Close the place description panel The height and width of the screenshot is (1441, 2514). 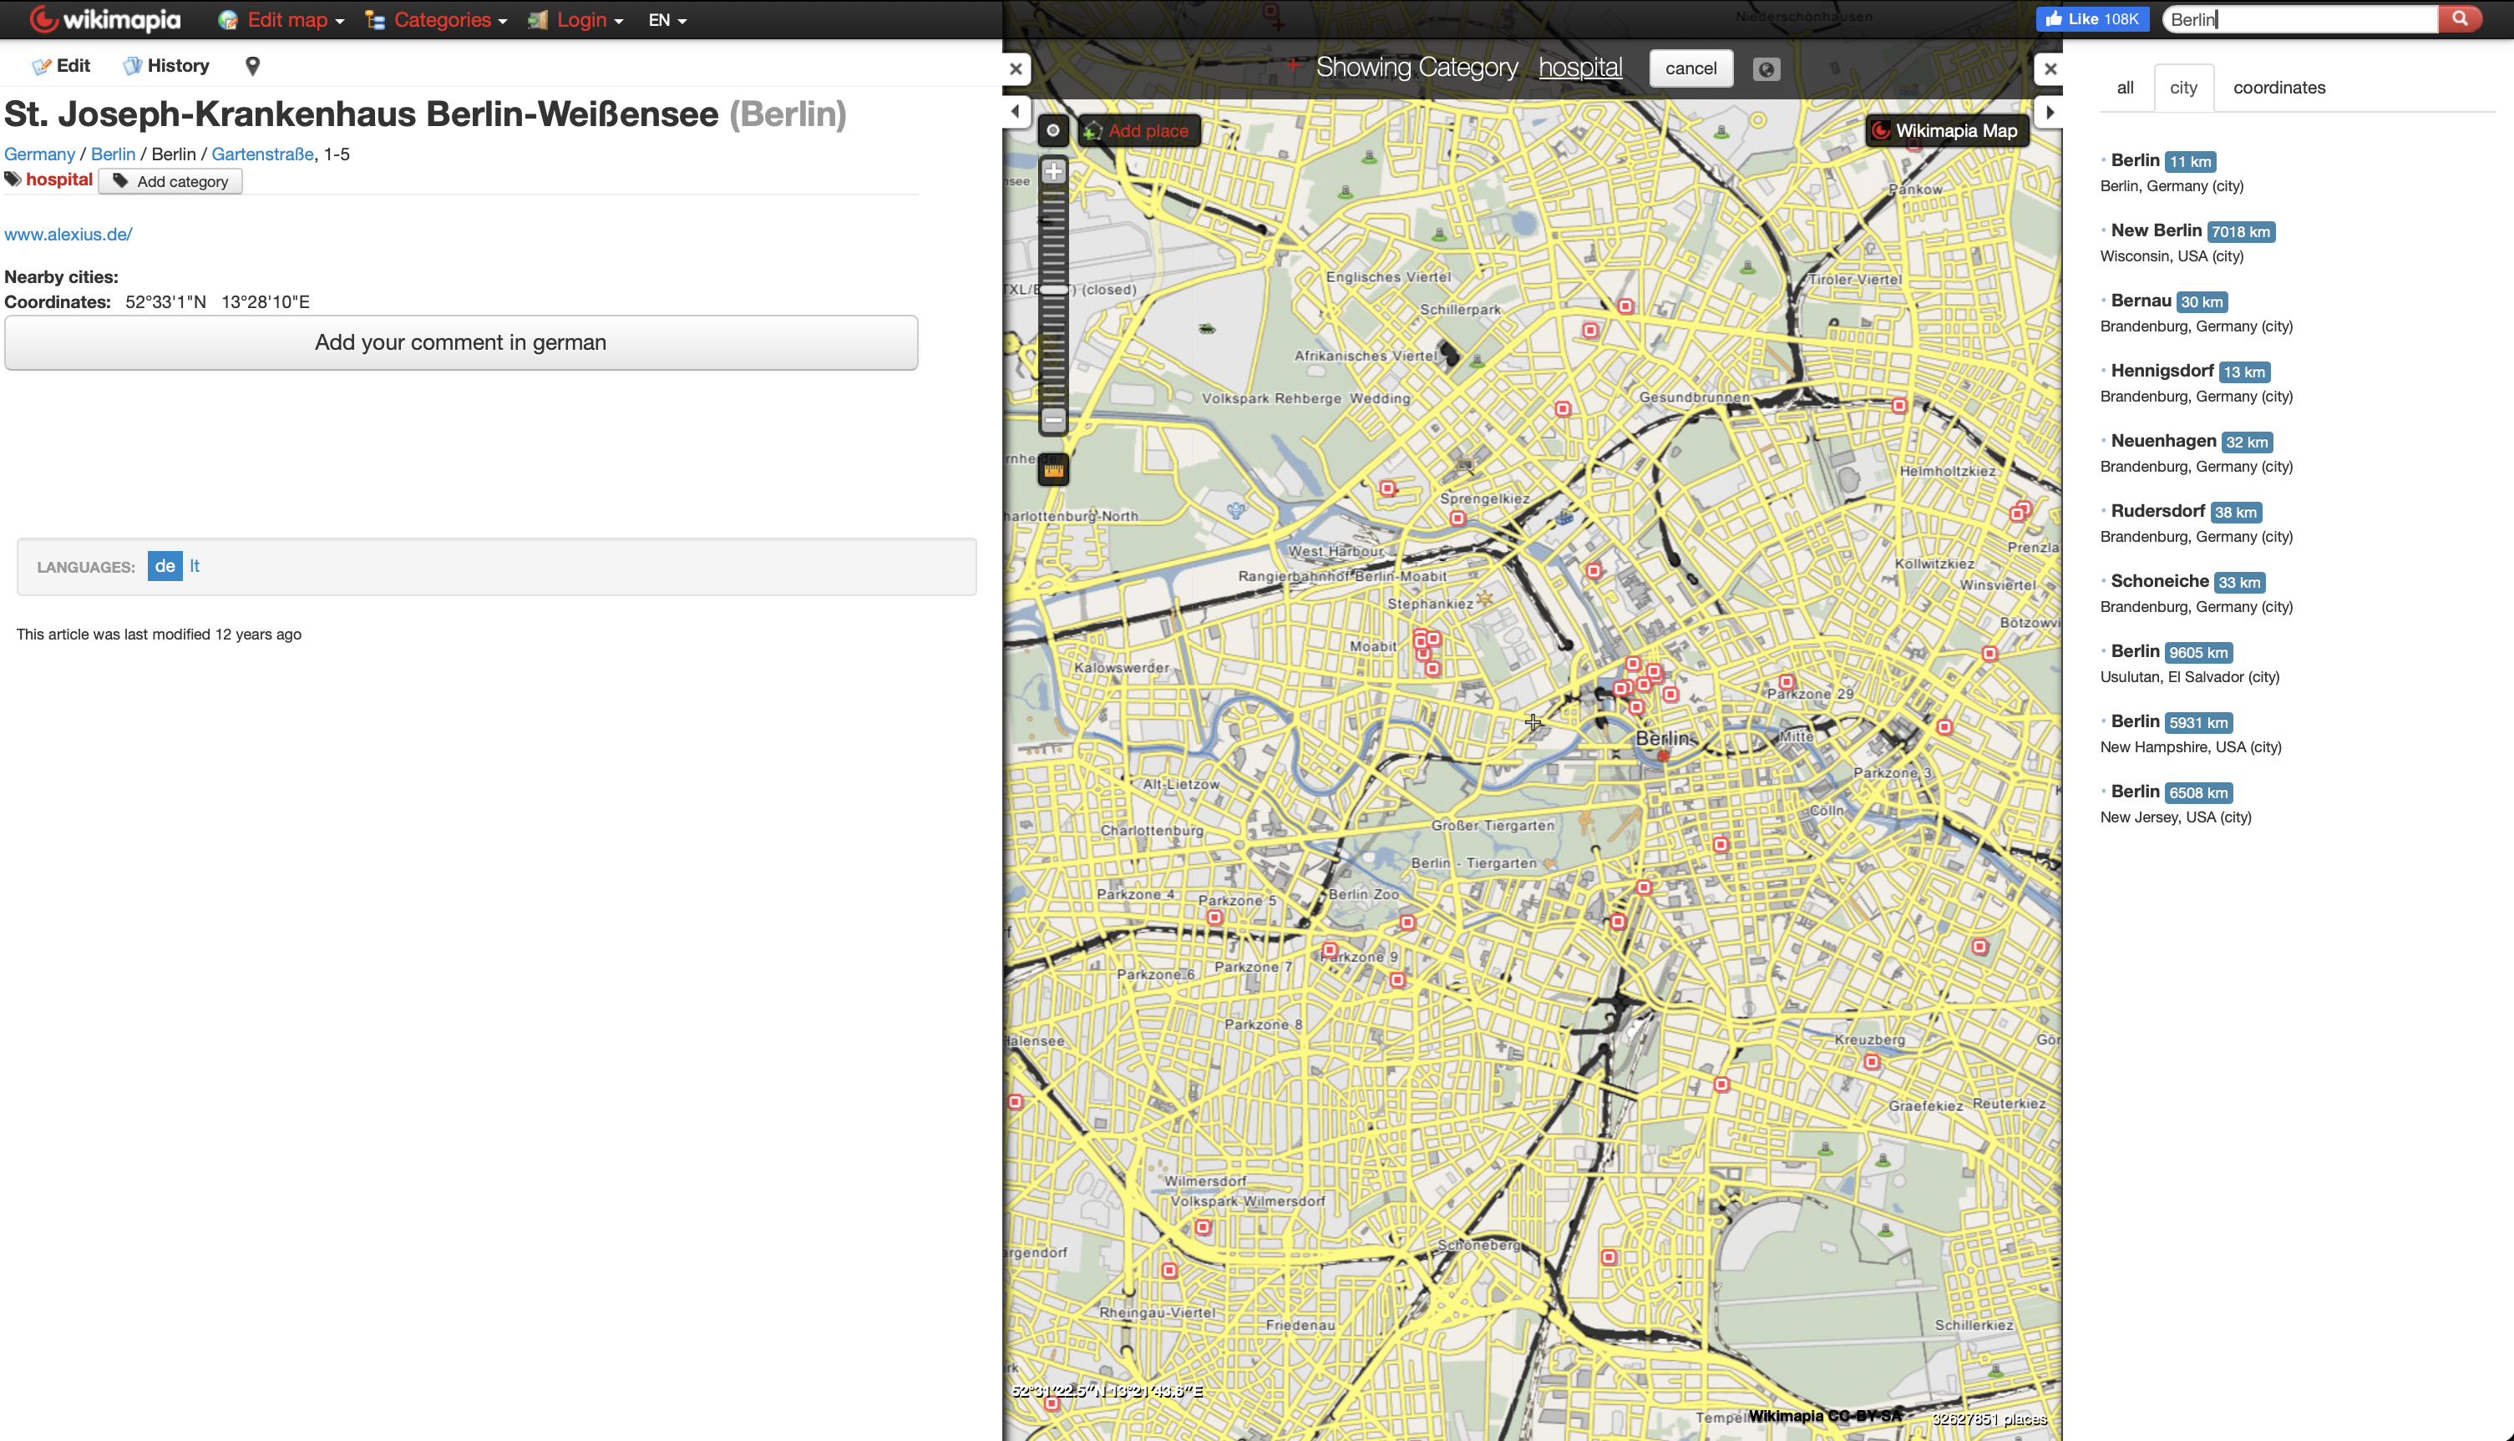point(1016,69)
